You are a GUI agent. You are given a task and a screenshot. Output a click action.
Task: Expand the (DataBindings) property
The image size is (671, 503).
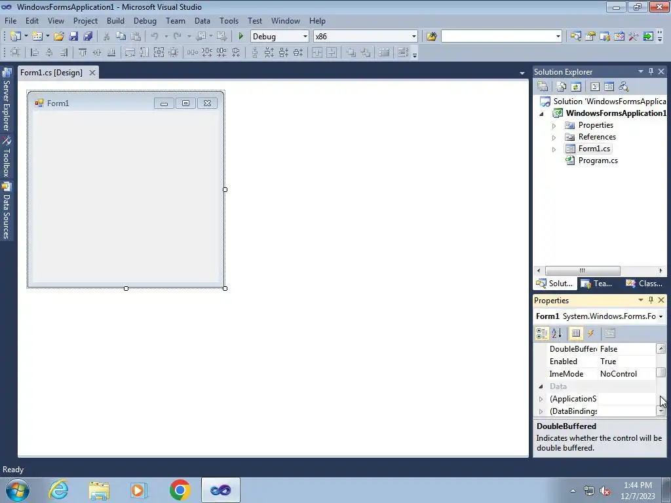pyautogui.click(x=541, y=411)
